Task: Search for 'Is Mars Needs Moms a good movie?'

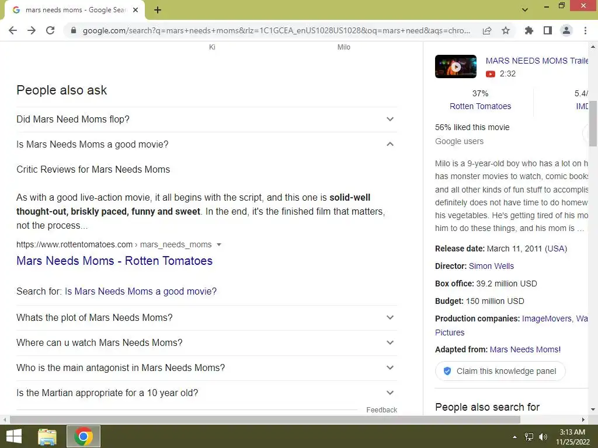Action: pyautogui.click(x=141, y=292)
